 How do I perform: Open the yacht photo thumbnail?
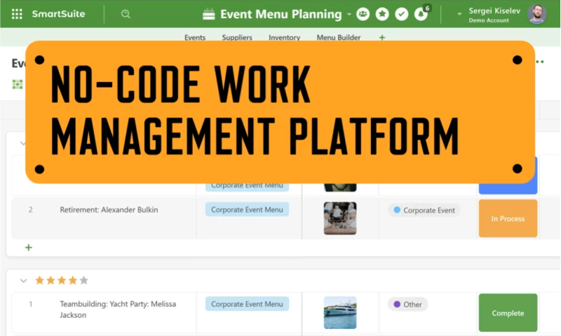pos(340,312)
